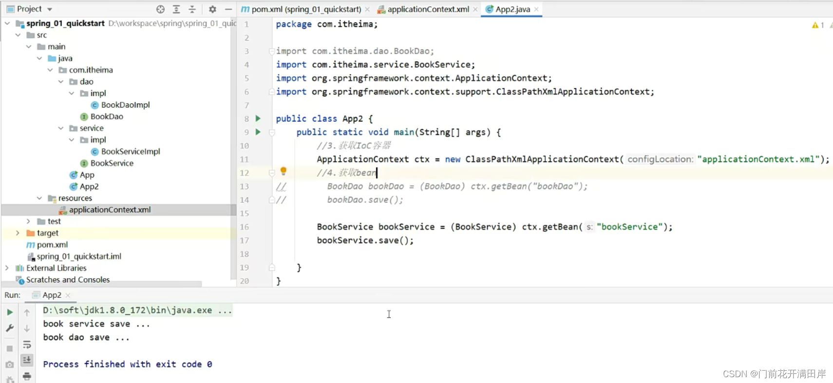Switch to the applicationContext.xml editor tab

(428, 9)
